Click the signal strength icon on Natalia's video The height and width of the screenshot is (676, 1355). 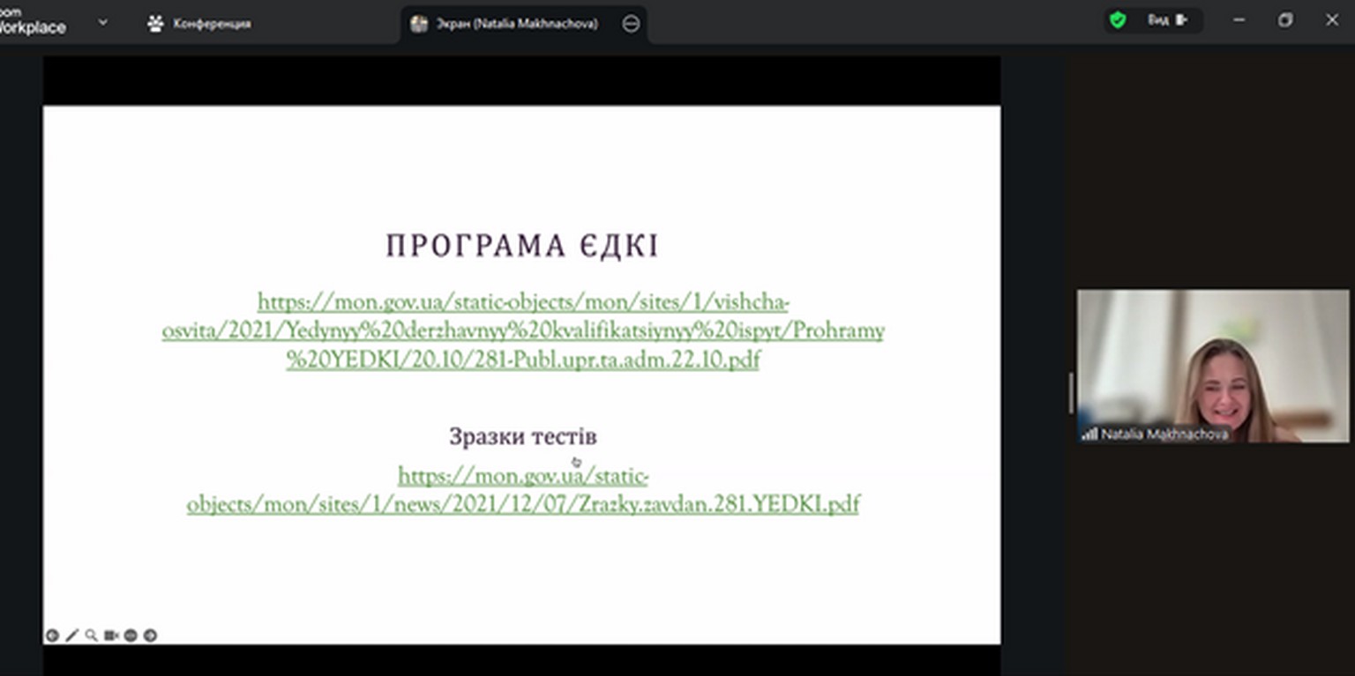coord(1089,434)
